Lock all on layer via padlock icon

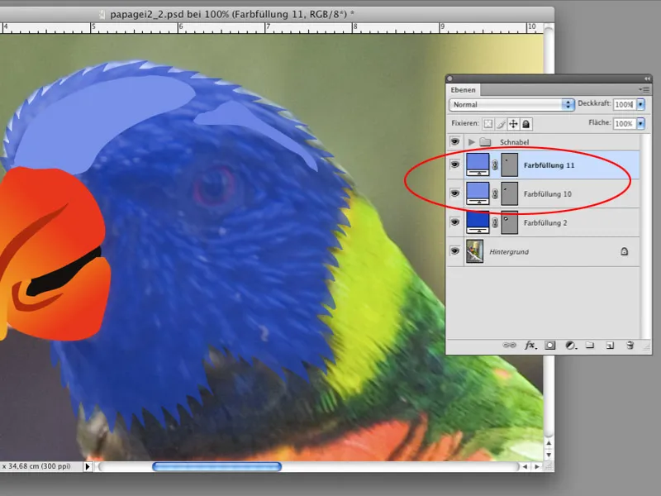(525, 124)
